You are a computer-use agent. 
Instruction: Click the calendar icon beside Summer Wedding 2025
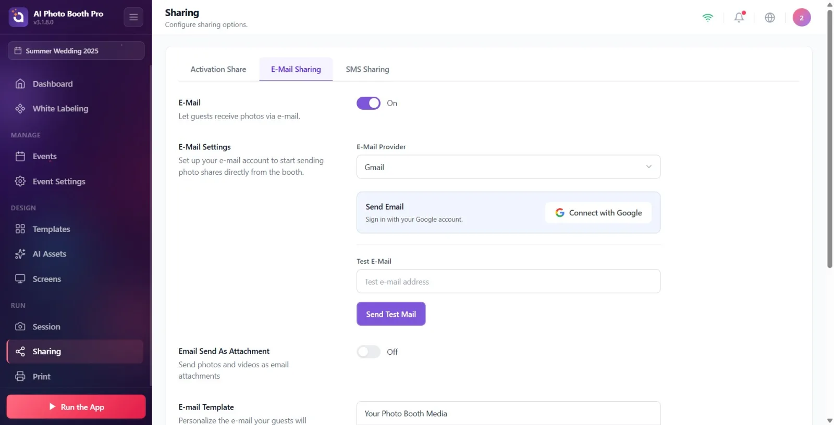coord(18,50)
